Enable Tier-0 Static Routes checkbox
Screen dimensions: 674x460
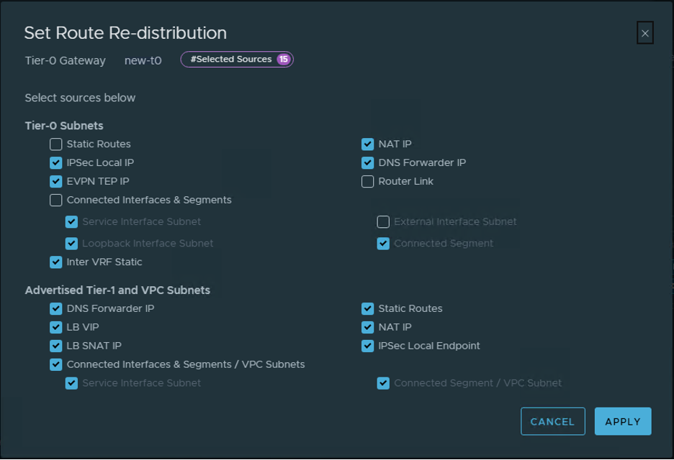coord(56,144)
